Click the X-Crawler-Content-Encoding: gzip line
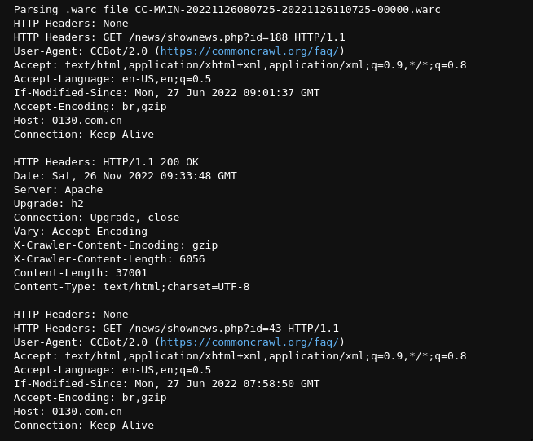The height and width of the screenshot is (441, 533). click(116, 245)
